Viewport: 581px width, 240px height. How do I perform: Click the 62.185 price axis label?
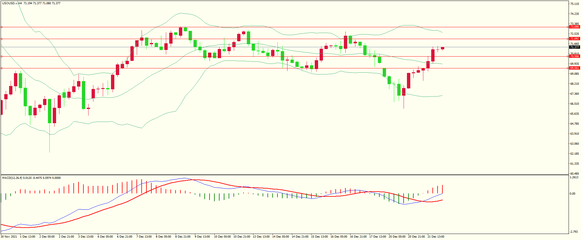click(574, 154)
